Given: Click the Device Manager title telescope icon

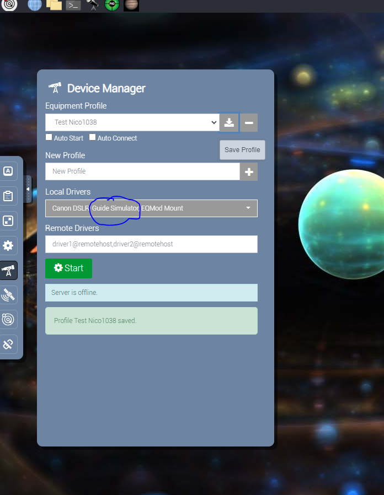Looking at the screenshot, I should click(55, 88).
